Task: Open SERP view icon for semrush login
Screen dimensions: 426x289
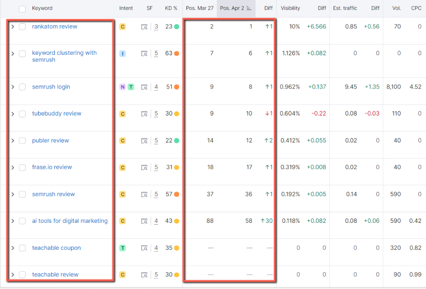Action: click(144, 87)
